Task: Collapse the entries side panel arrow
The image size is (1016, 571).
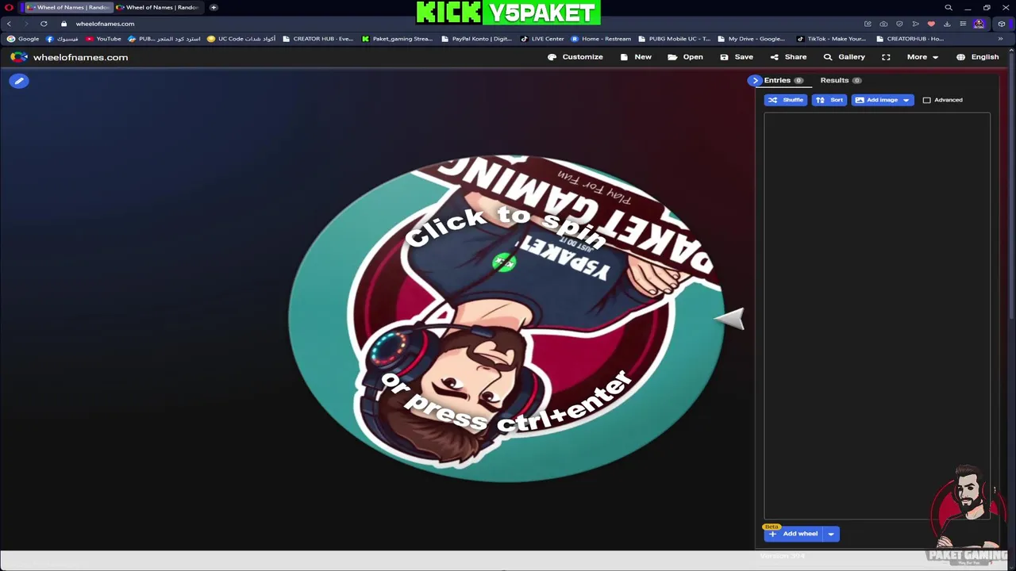Action: tap(754, 80)
